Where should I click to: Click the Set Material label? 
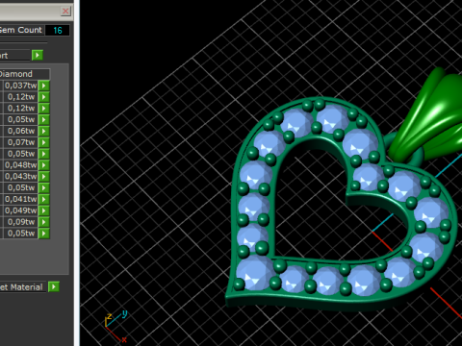21,287
